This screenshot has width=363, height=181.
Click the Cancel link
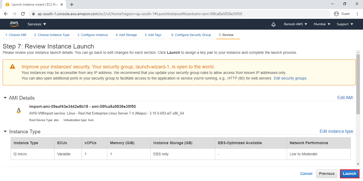tap(306, 174)
